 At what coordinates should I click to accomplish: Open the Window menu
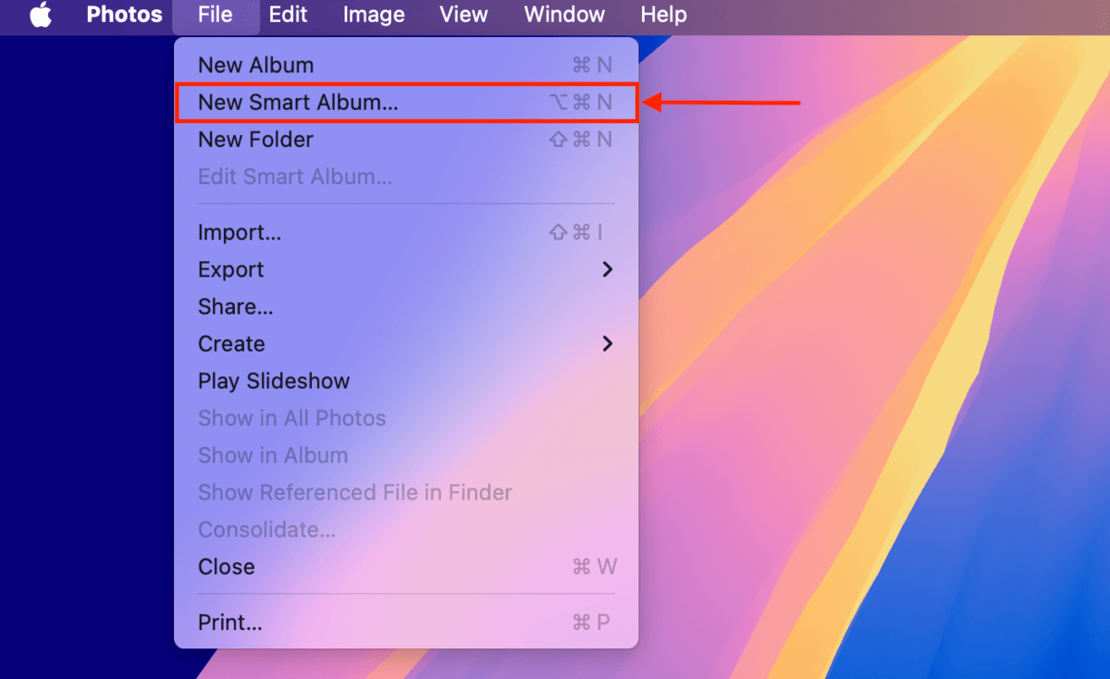click(x=564, y=16)
